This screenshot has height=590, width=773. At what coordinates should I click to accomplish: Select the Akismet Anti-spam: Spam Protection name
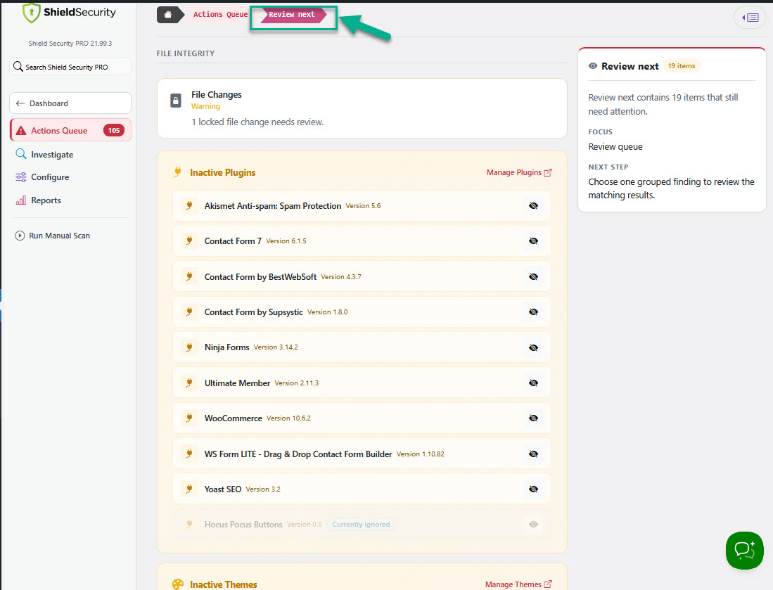[x=273, y=206]
